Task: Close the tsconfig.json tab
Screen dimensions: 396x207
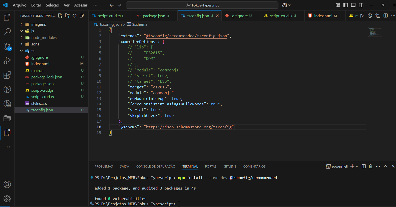Action: (x=217, y=16)
